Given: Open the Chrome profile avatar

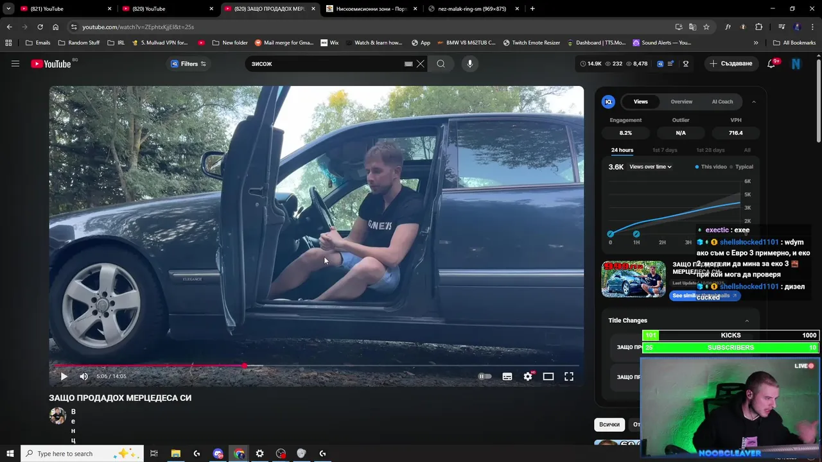Looking at the screenshot, I should pos(797,27).
